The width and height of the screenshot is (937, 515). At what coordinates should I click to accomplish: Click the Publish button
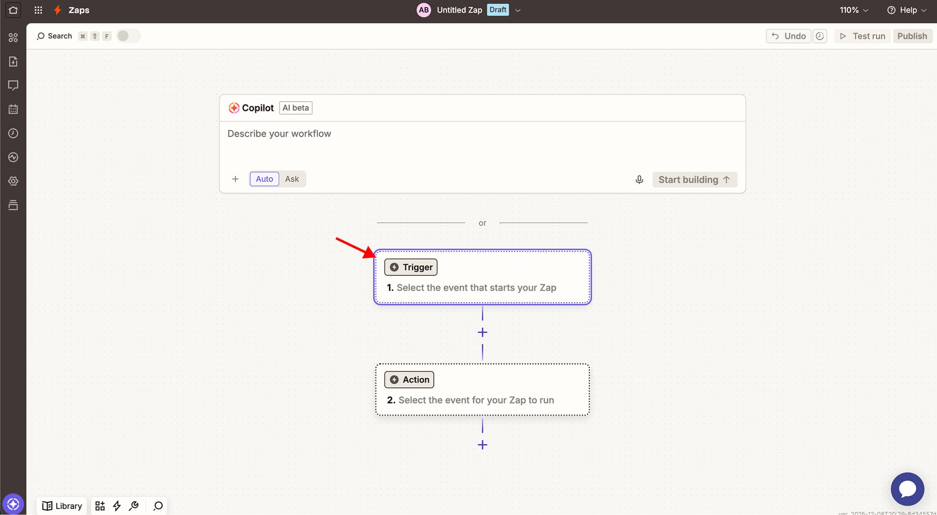click(x=912, y=36)
